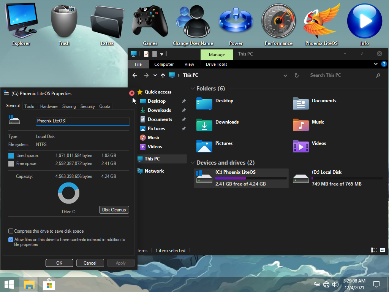Collapse the Folders (6) section
This screenshot has height=292, width=389.
[193, 89]
